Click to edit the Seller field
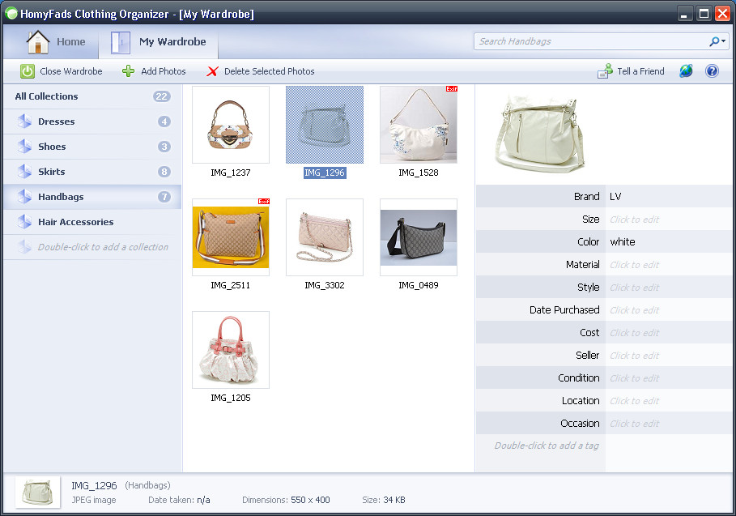The width and height of the screenshot is (736, 516). coord(669,356)
